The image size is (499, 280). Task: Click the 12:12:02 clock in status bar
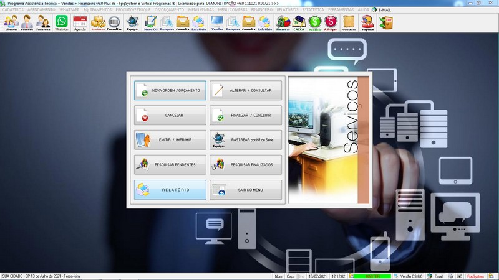click(338, 276)
